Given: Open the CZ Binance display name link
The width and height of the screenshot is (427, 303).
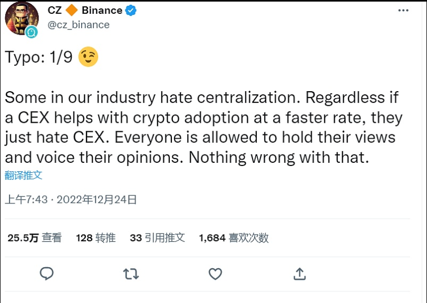Looking at the screenshot, I should (x=85, y=11).
